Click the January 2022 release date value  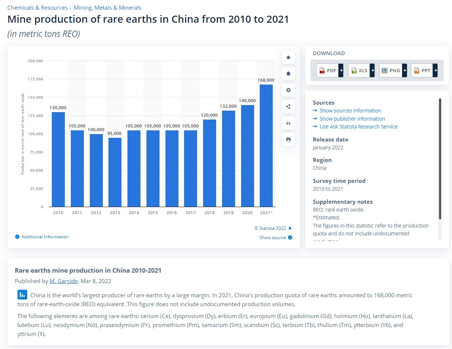(328, 147)
